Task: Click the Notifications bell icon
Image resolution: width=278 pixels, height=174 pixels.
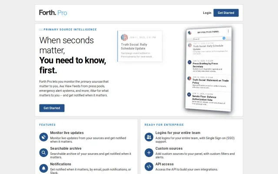Action: click(x=43, y=168)
